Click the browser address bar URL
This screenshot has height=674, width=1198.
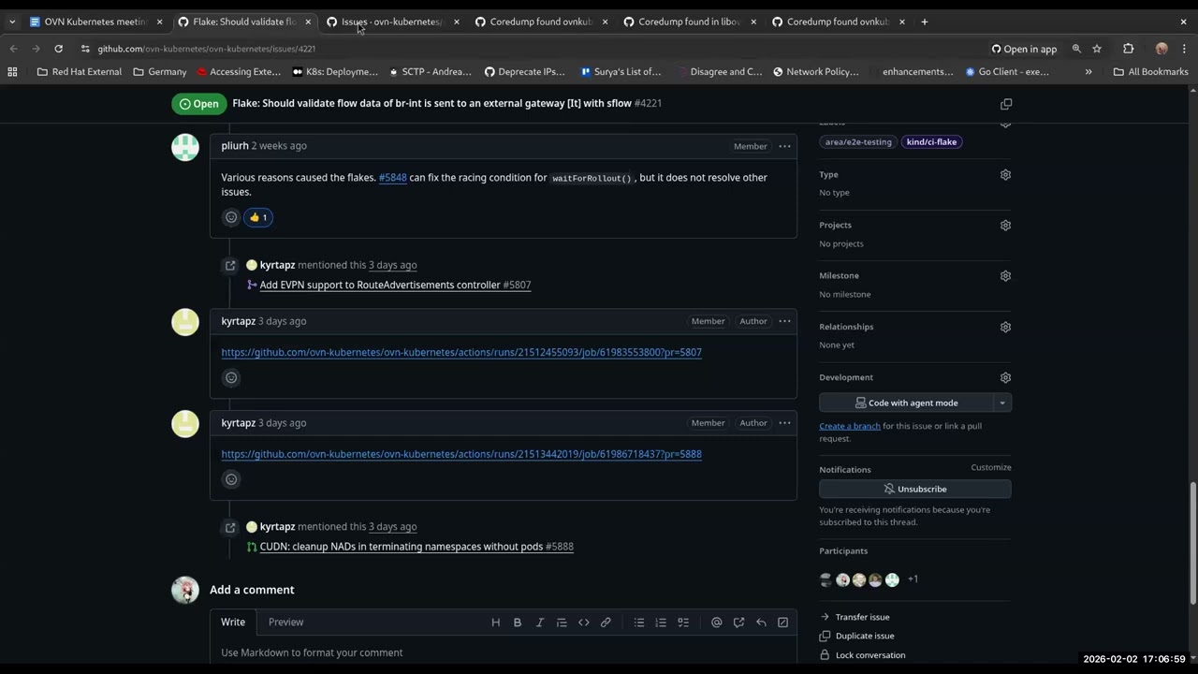207,49
